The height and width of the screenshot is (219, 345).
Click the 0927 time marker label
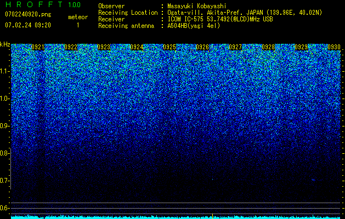coord(235,47)
